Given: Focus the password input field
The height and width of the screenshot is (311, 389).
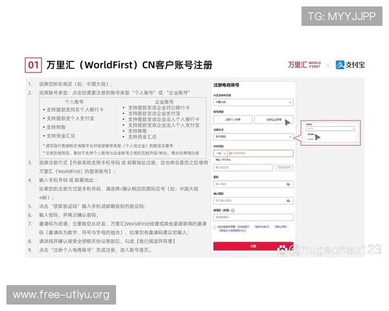Looking at the screenshot, I should [x=253, y=184].
